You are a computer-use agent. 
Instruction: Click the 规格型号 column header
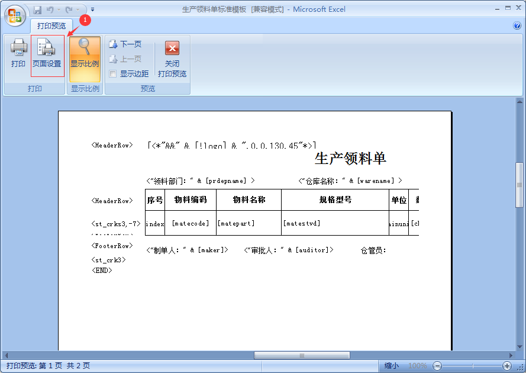click(x=335, y=200)
